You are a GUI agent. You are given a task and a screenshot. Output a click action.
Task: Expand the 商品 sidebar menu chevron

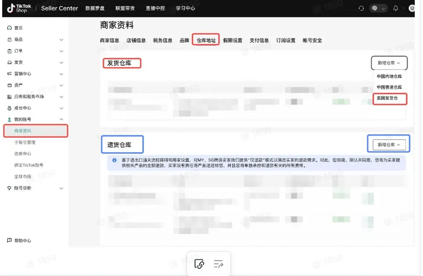click(x=61, y=40)
